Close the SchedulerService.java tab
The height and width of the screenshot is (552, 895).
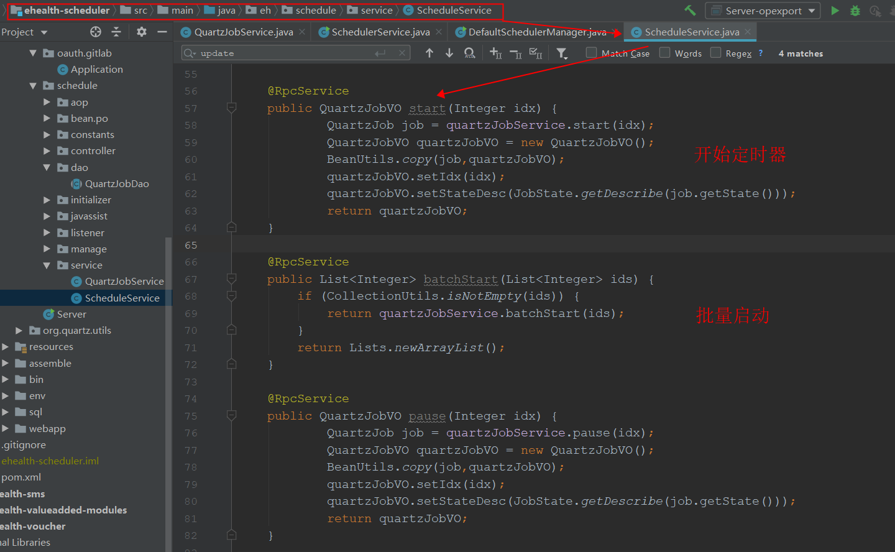[439, 32]
